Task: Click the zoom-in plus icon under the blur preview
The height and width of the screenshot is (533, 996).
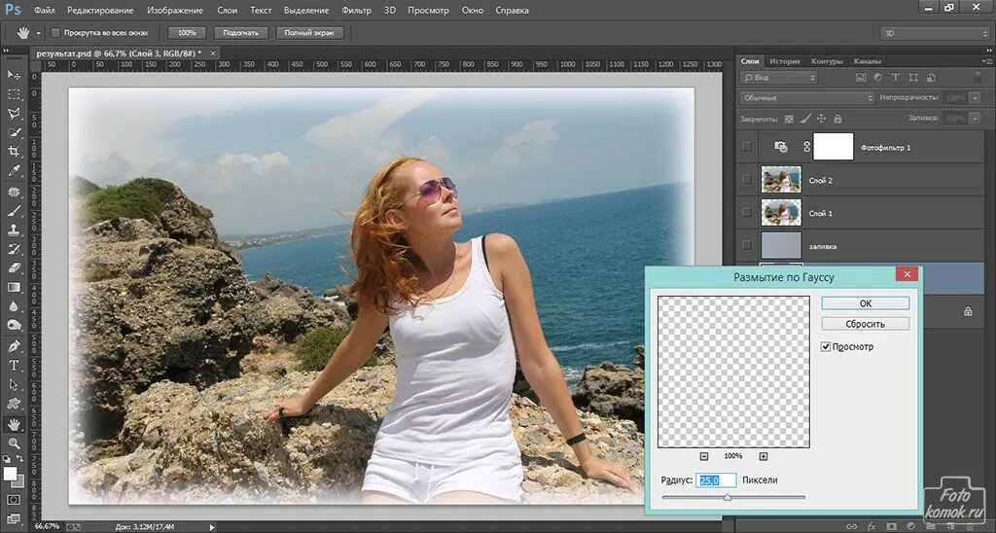Action: [764, 456]
